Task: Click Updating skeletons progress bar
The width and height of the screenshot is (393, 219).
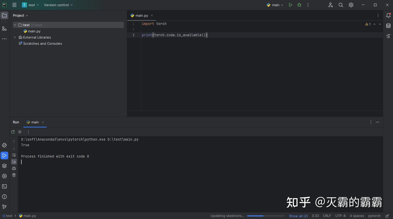Action: pos(266,216)
